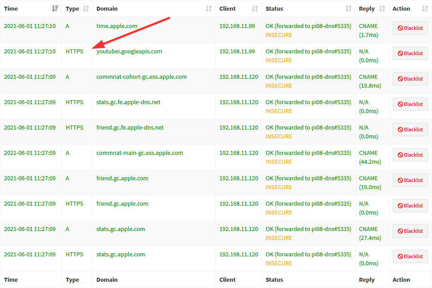
Task: Click the timestamp in the youtubei.googleapis.com row
Action: point(30,52)
